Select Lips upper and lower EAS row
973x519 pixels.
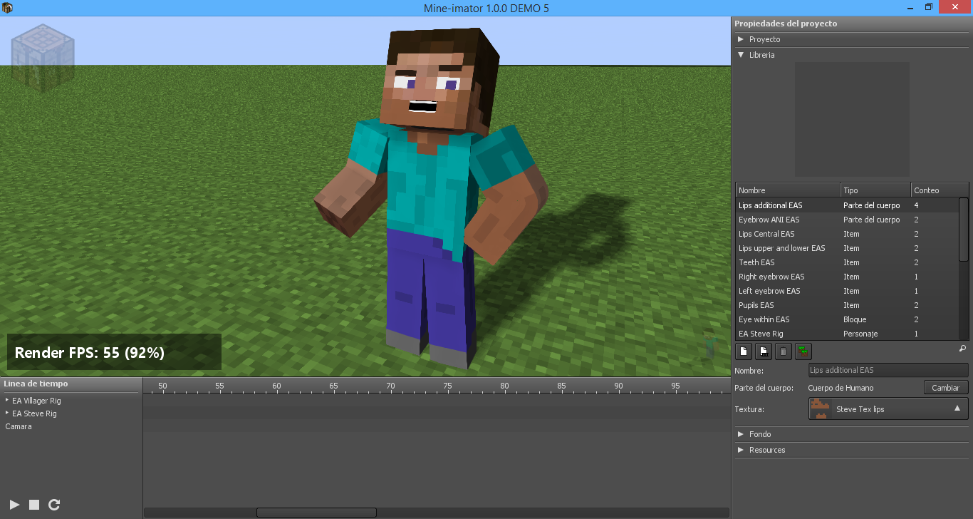pos(847,248)
